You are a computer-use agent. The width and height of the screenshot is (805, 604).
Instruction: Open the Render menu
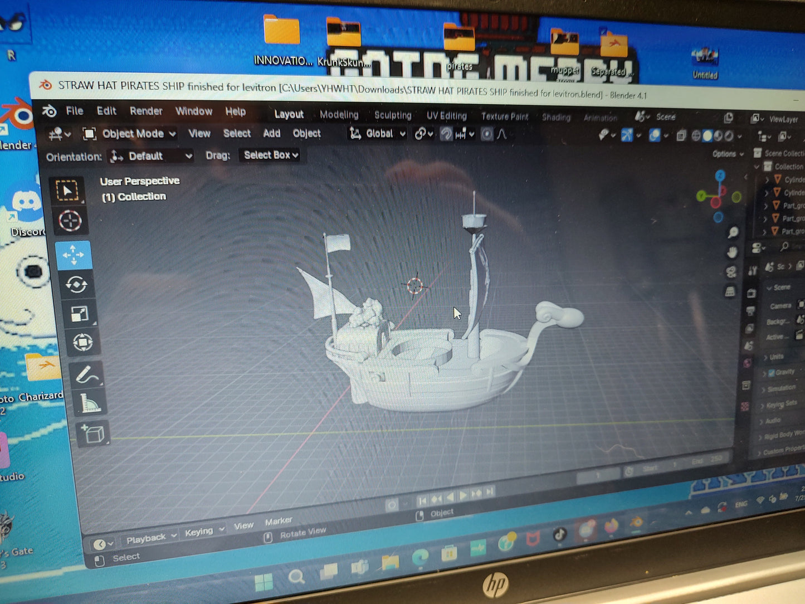point(146,111)
